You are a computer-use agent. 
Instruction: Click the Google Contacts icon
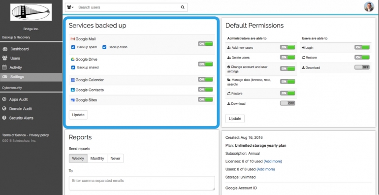[72, 90]
